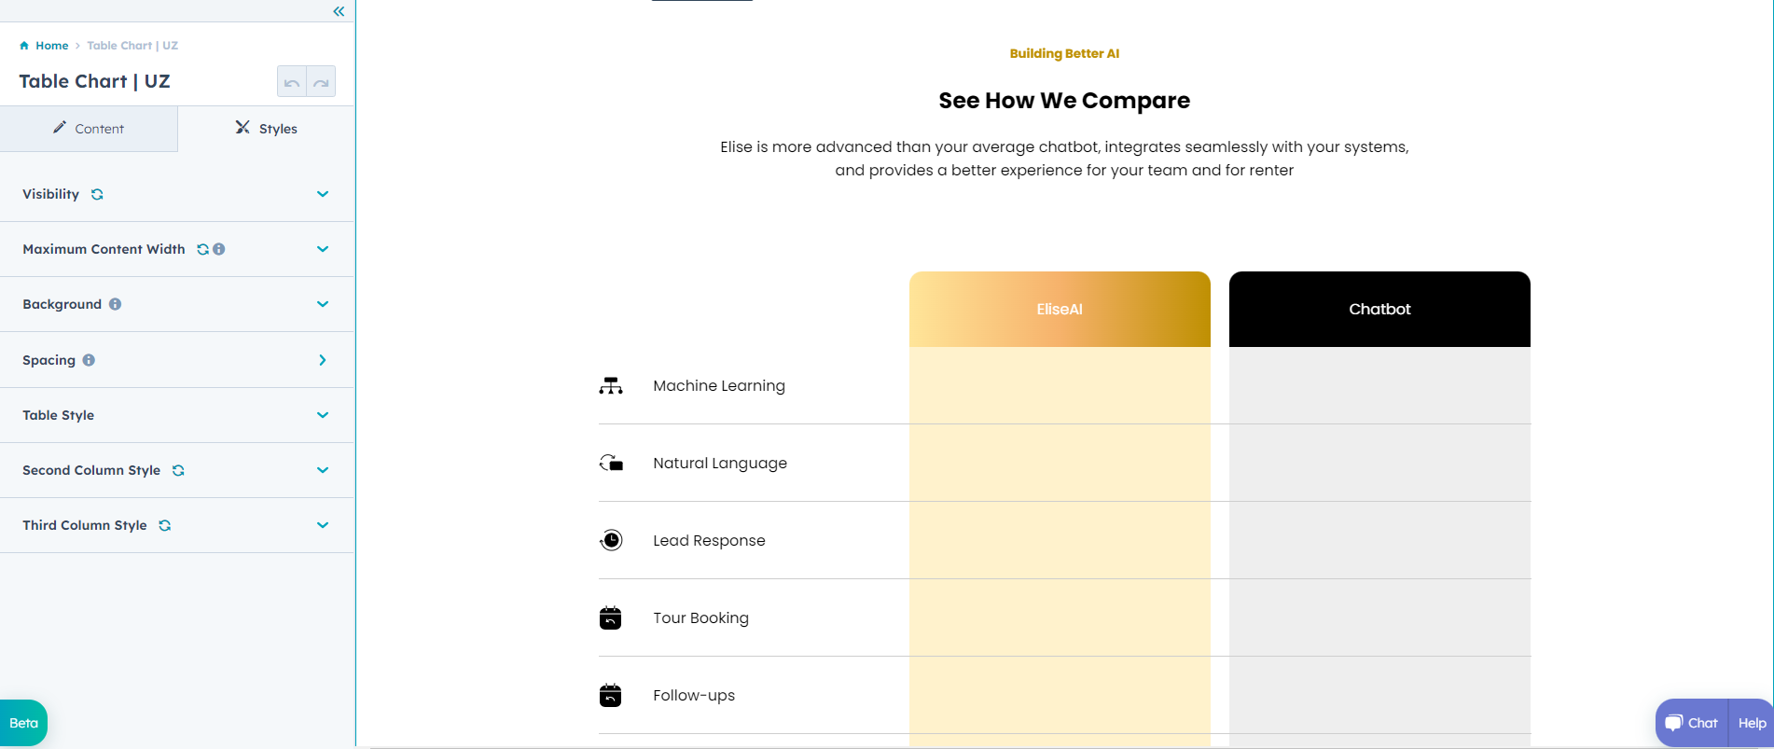Image resolution: width=1774 pixels, height=749 pixels.
Task: Reset Visibility using its refresh icon
Action: click(x=97, y=194)
